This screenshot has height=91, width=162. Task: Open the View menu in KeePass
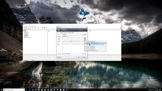click(29, 26)
